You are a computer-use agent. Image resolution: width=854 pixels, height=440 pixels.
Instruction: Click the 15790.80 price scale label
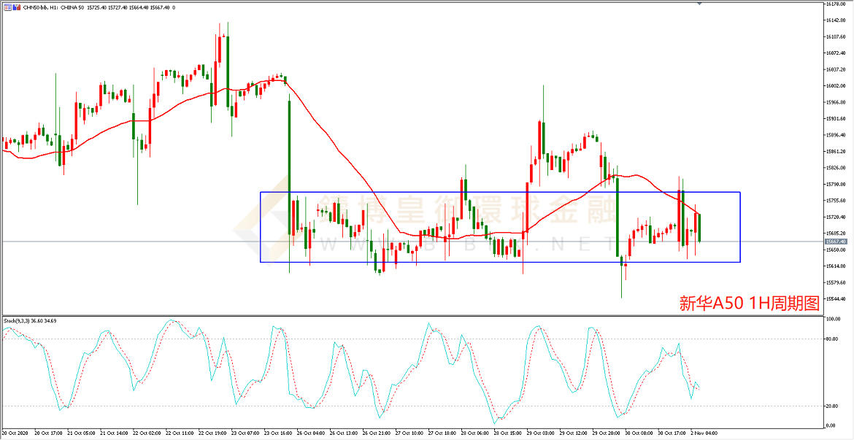[835, 185]
